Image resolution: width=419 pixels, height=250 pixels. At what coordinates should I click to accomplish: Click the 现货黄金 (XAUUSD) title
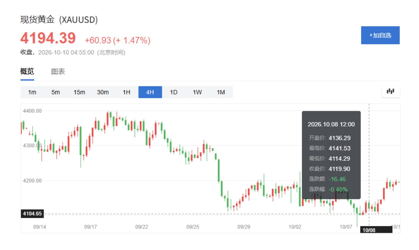click(x=59, y=20)
